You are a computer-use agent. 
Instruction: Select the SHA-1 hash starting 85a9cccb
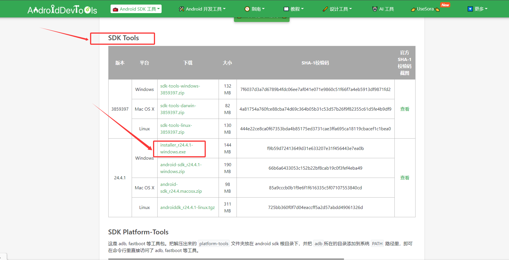(x=315, y=188)
